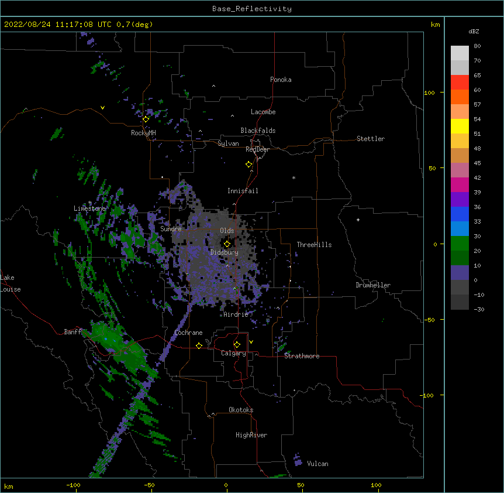Click the yellow diamond marker near RockyMH
Viewport: 504px width, 493px height.
coord(146,119)
